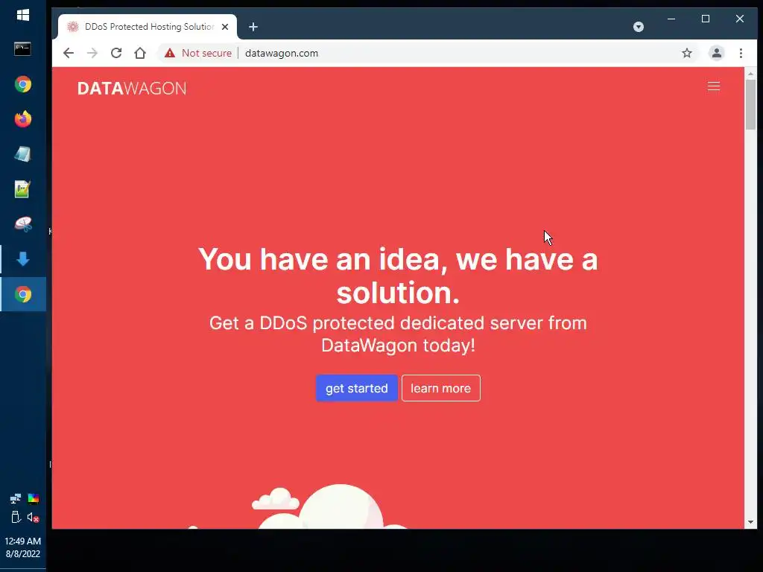This screenshot has height=572, width=763.
Task: Open the blue notebook app in the taskbar
Action: tap(23, 154)
